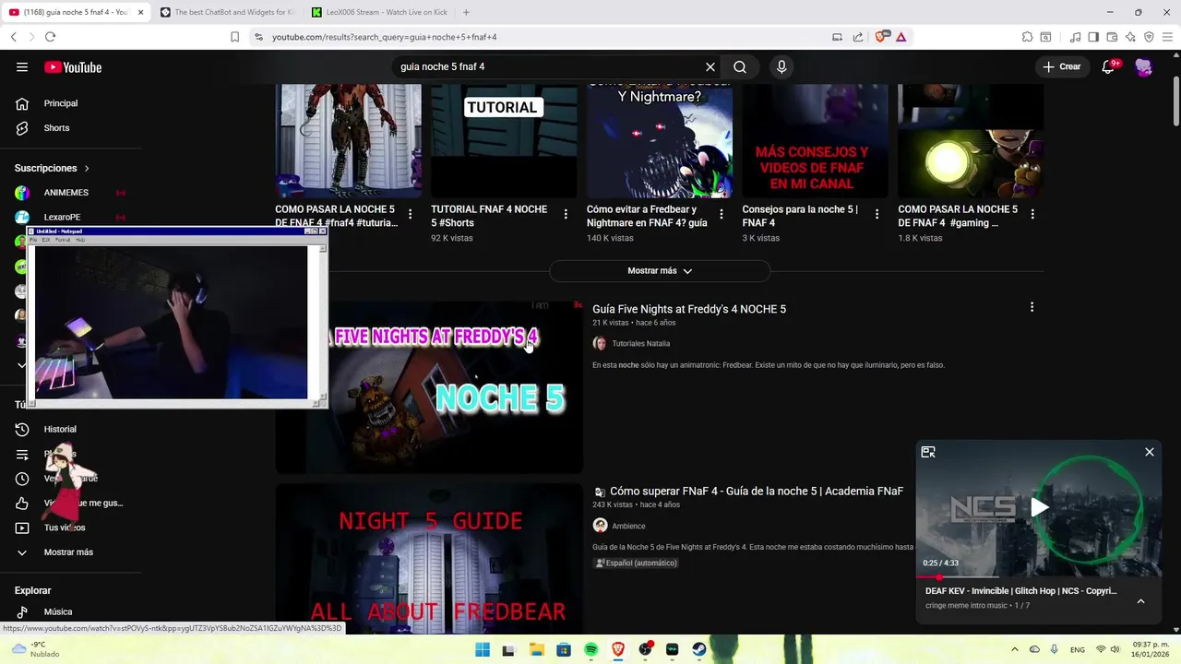Open the browser main menu icon
This screenshot has width=1181, height=664.
[x=1167, y=37]
